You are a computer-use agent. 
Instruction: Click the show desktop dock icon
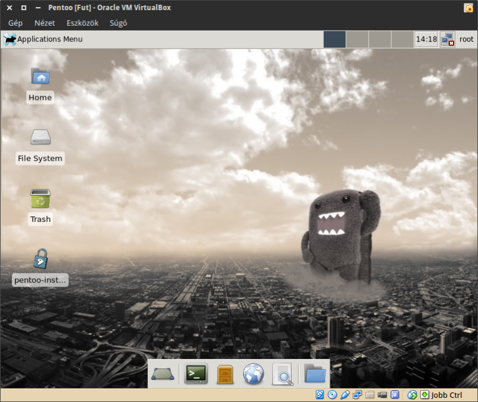(163, 374)
